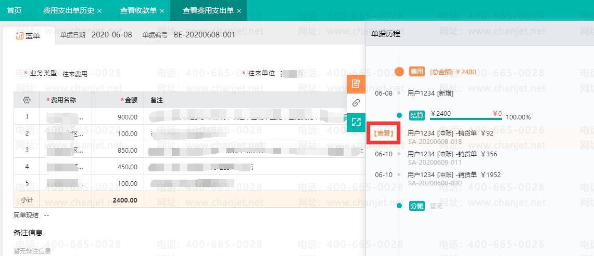Click the 【查看】 link in timeline
This screenshot has width=594, height=256.
point(383,133)
